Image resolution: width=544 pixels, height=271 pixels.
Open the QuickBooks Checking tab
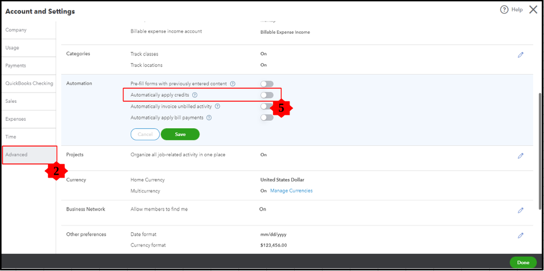29,83
